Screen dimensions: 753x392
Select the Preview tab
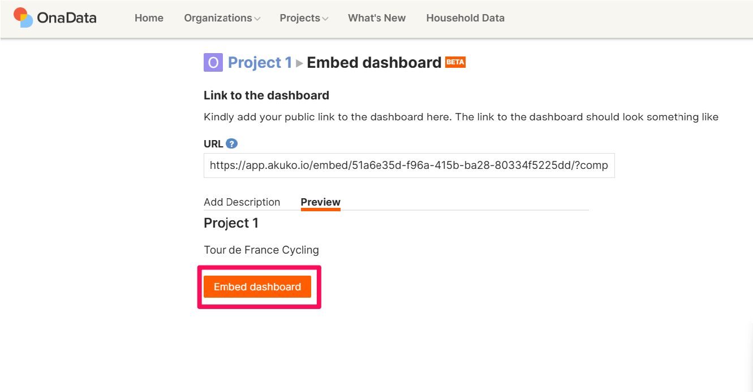[320, 202]
